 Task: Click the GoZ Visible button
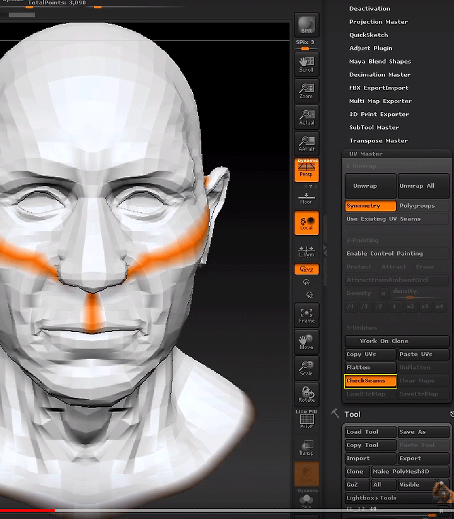[x=417, y=485]
